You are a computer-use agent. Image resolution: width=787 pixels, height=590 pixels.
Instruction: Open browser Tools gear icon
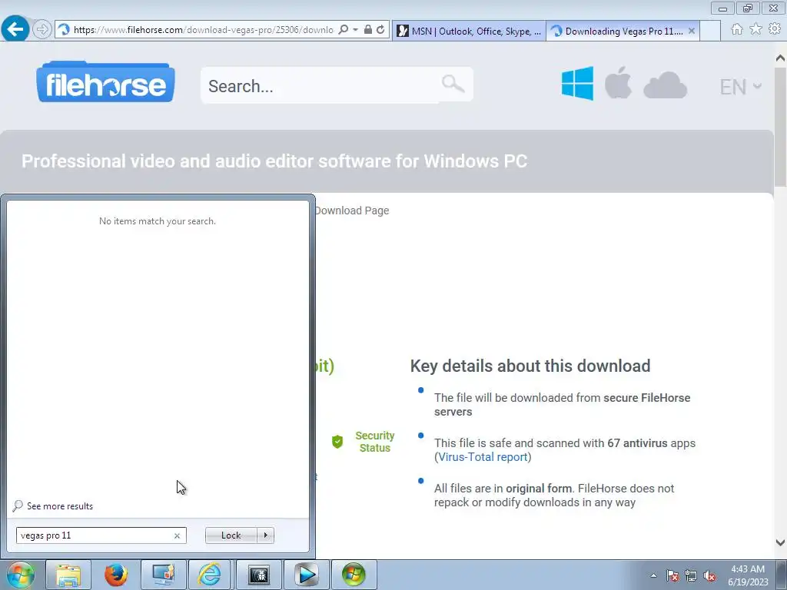[x=775, y=29]
